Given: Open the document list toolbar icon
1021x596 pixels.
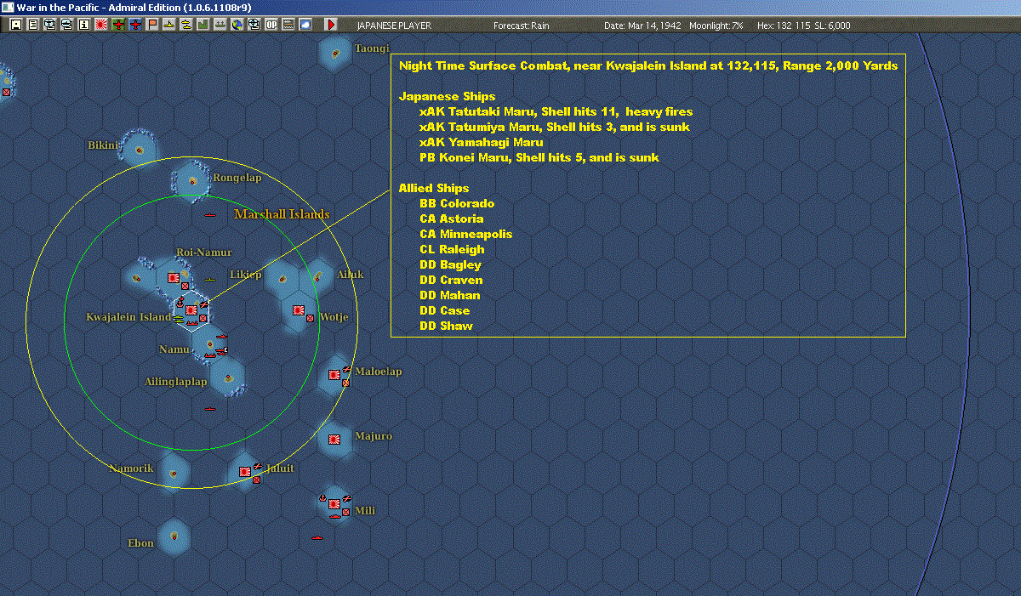Looking at the screenshot, I should click(x=33, y=25).
